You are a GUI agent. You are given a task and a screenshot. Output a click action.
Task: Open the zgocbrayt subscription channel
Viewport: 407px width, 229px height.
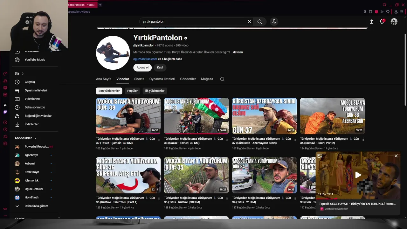tap(31, 155)
